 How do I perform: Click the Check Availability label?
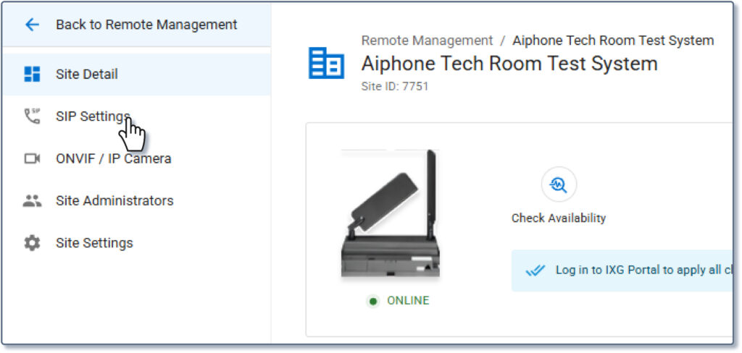(x=559, y=218)
